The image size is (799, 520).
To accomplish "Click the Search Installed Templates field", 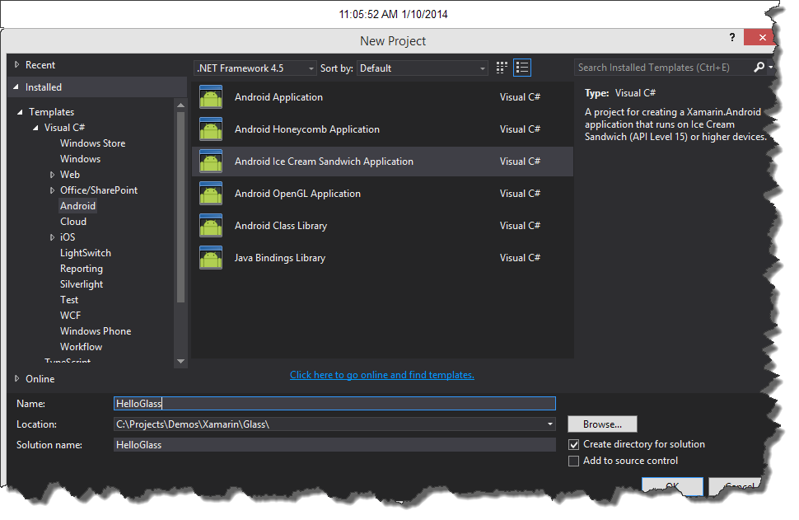I will point(663,68).
